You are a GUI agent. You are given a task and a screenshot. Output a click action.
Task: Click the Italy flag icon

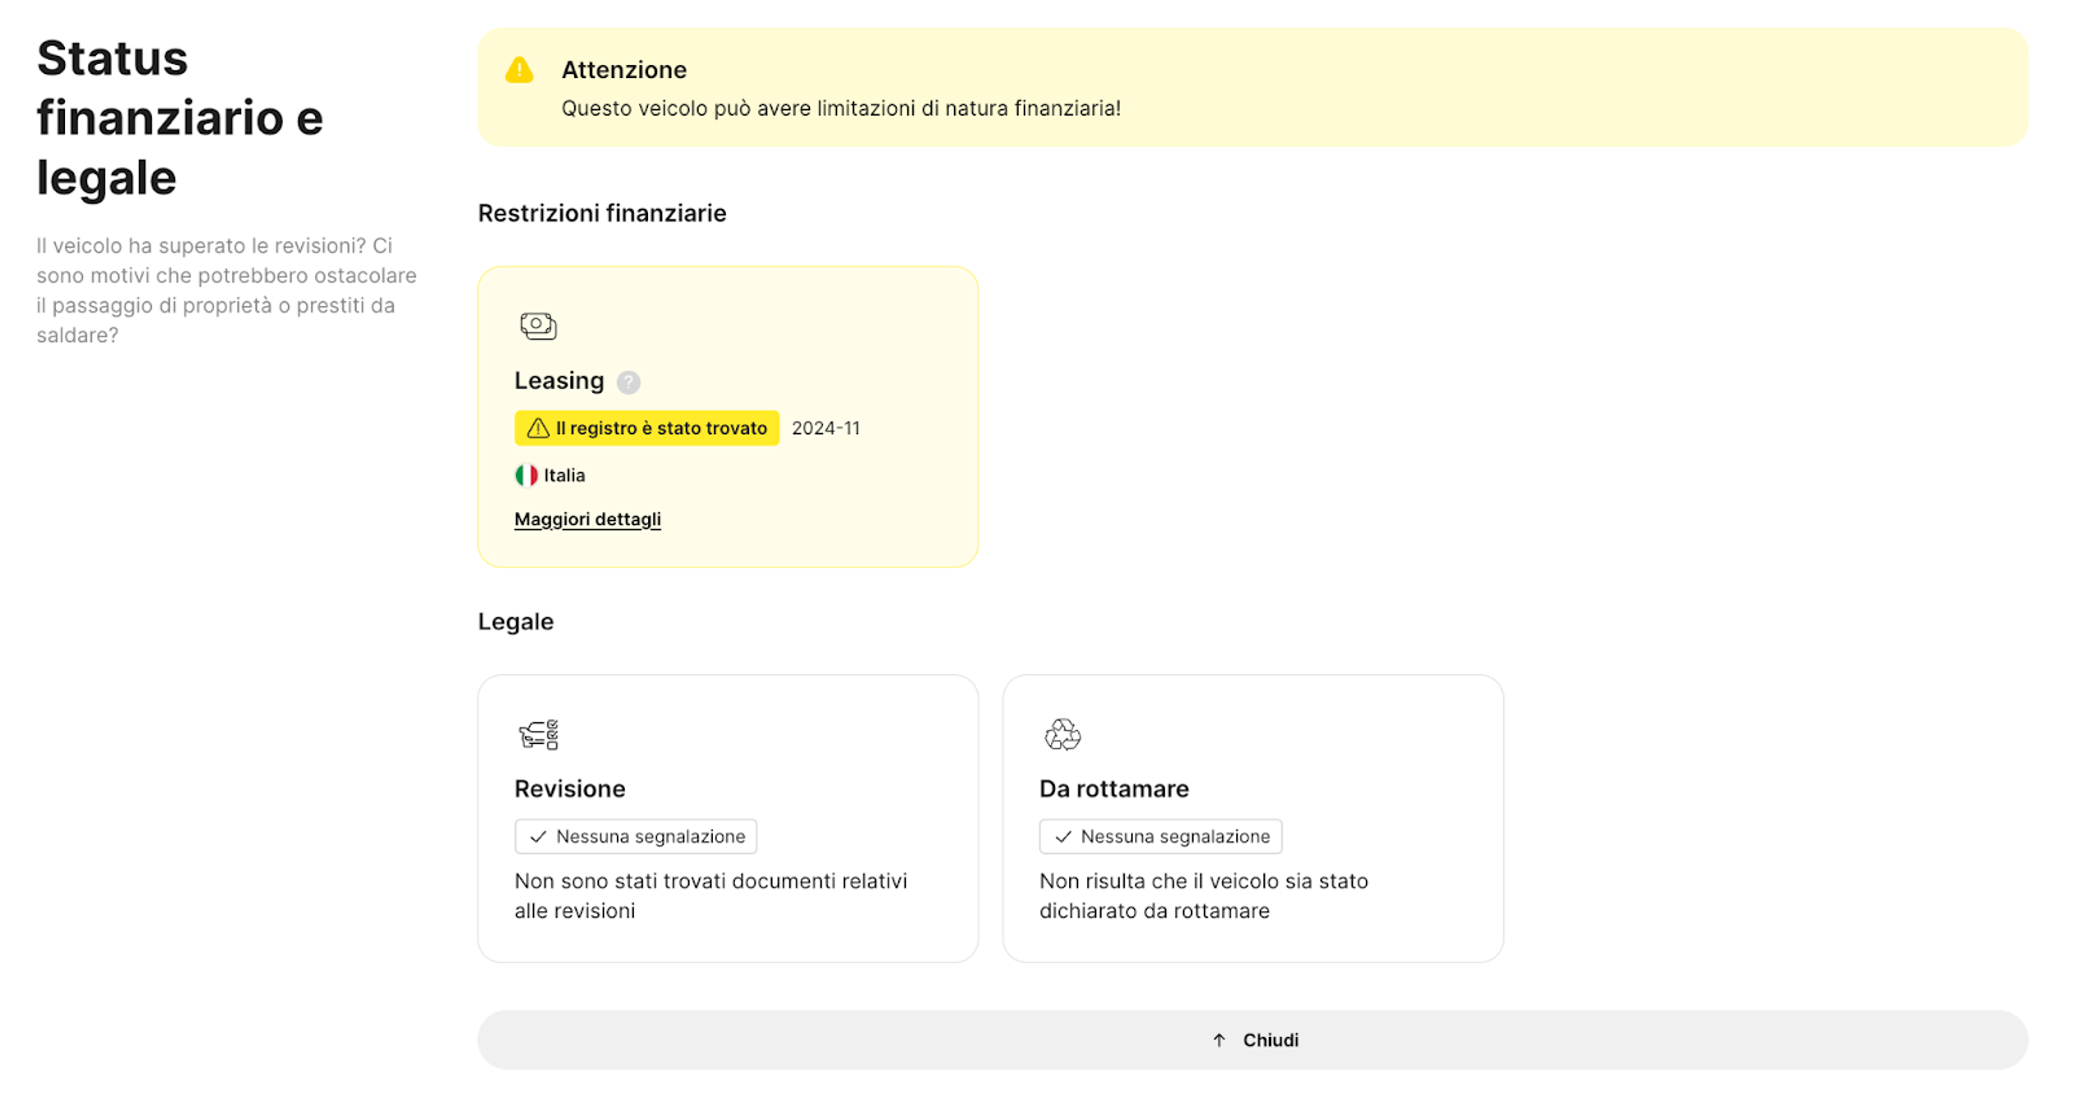(526, 475)
